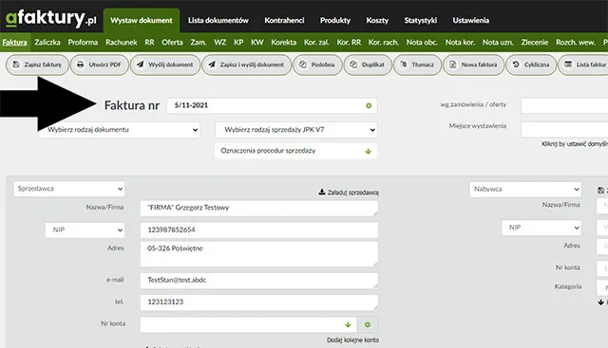Open the Sprzedawca dropdown

[69, 189]
